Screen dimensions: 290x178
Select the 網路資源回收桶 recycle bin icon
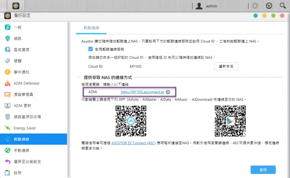[x=8, y=117]
